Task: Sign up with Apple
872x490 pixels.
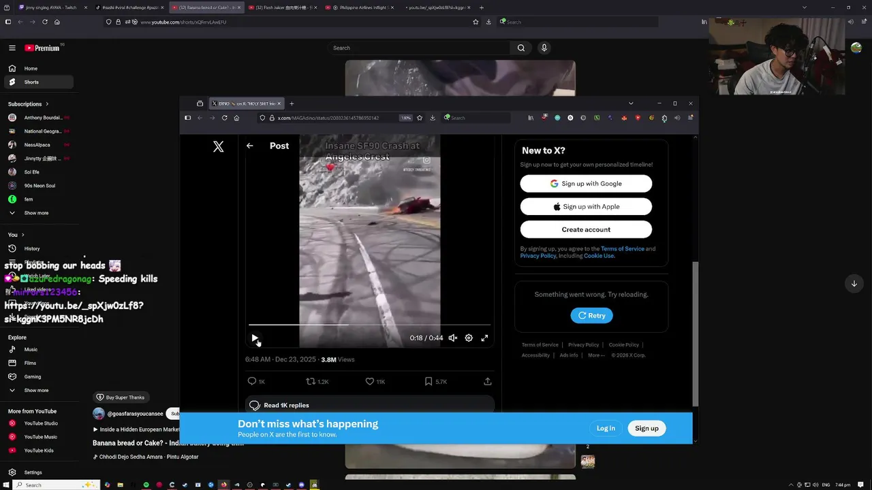Action: 586,207
